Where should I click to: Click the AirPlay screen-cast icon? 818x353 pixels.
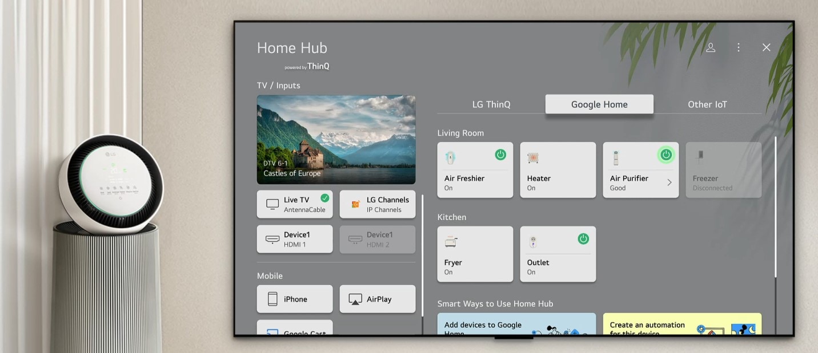click(355, 299)
